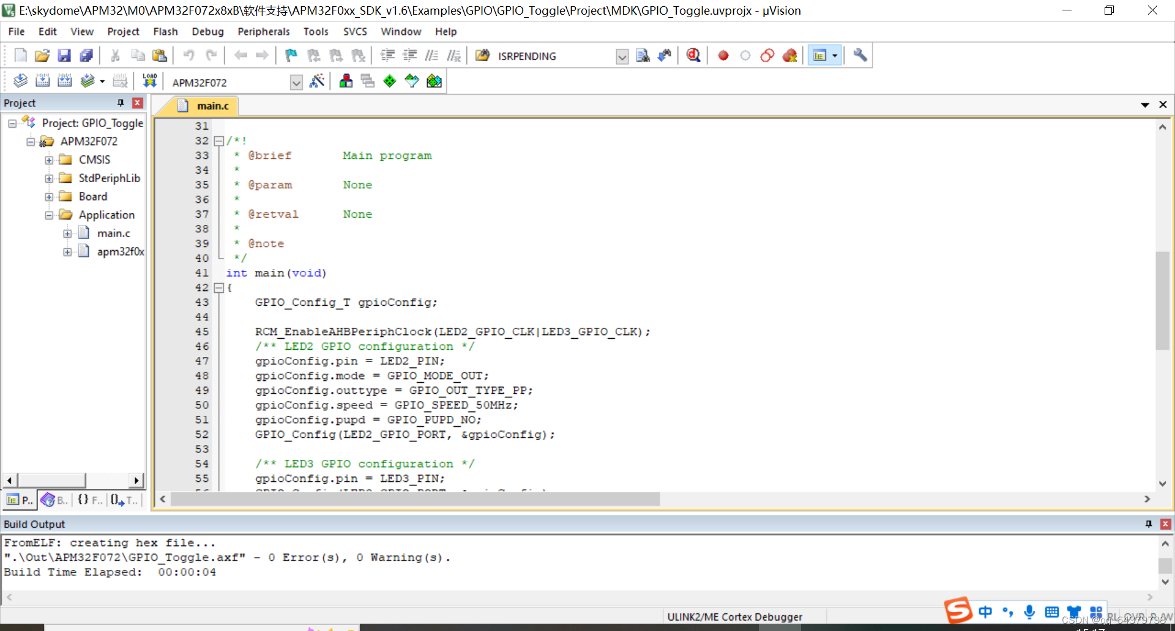Open the ISRPENDING find combo dropdown

tap(622, 57)
